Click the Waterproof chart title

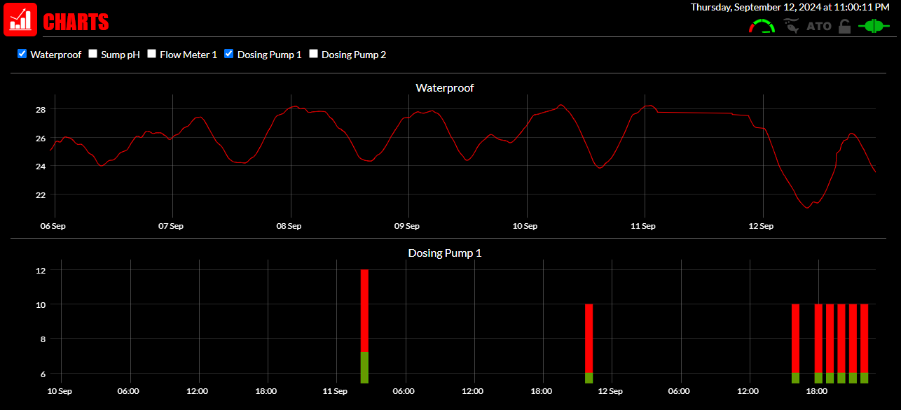[x=445, y=88]
